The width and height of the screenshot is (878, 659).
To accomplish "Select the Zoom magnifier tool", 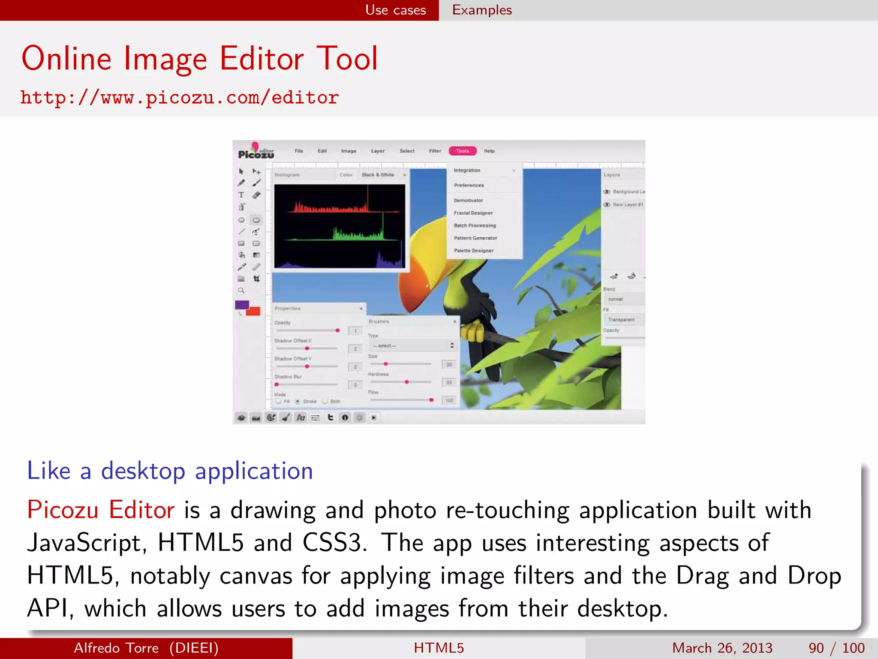I will click(241, 290).
